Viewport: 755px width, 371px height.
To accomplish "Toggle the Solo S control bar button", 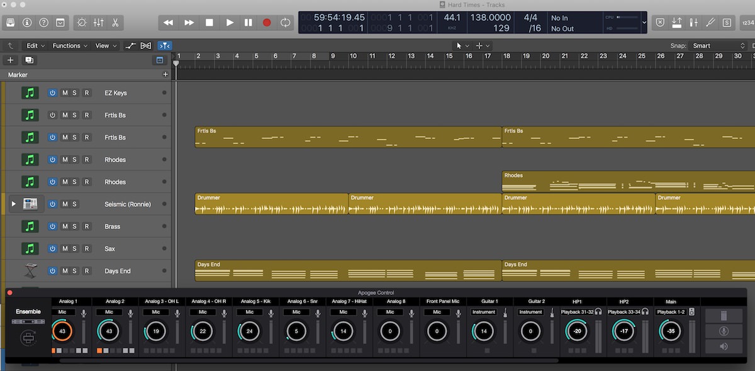I will (727, 23).
